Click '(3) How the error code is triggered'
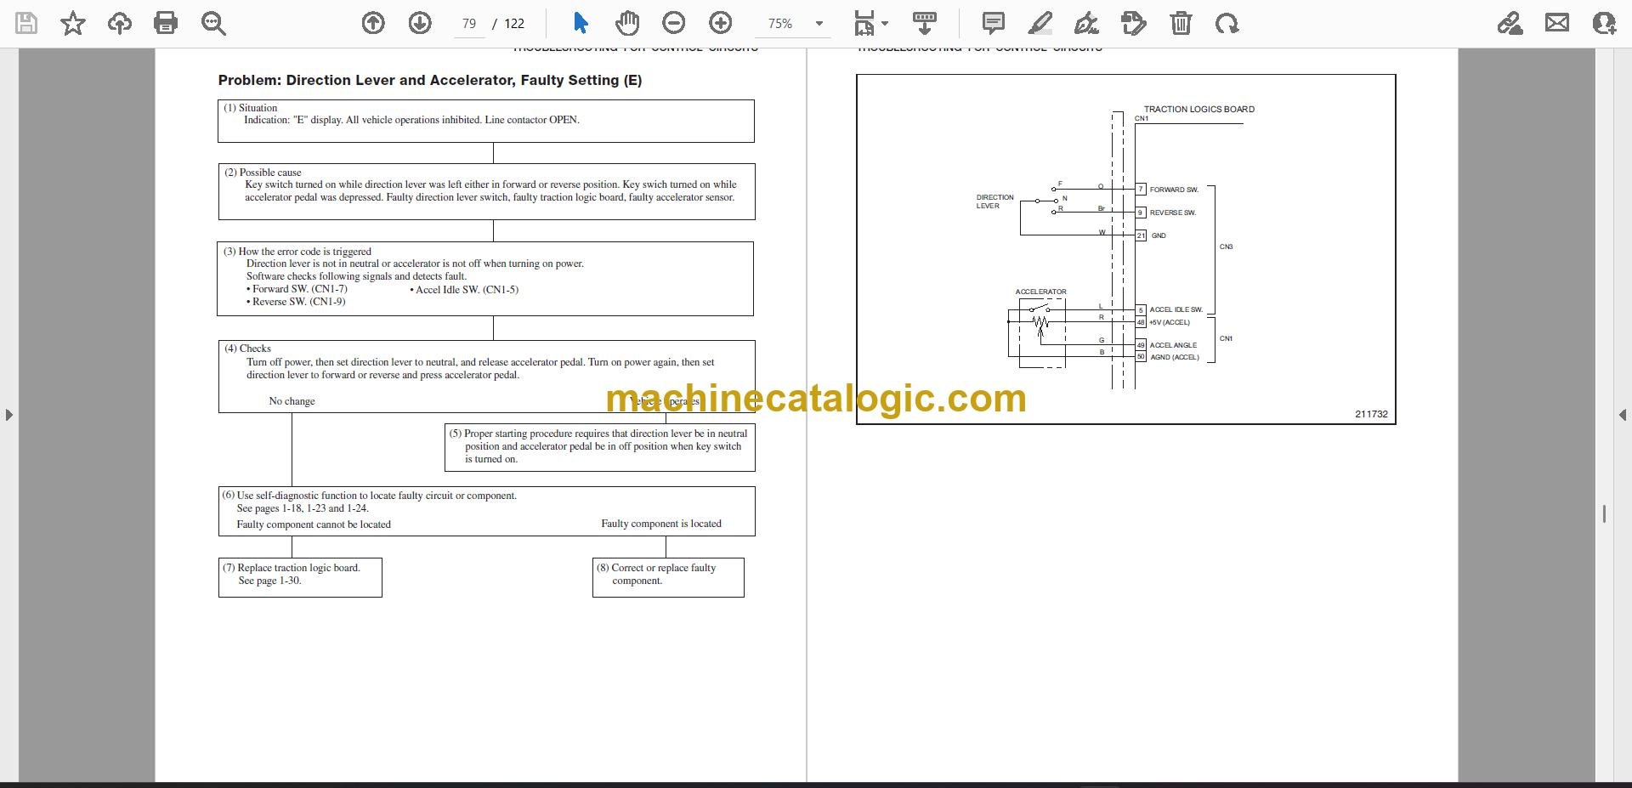 (x=297, y=252)
